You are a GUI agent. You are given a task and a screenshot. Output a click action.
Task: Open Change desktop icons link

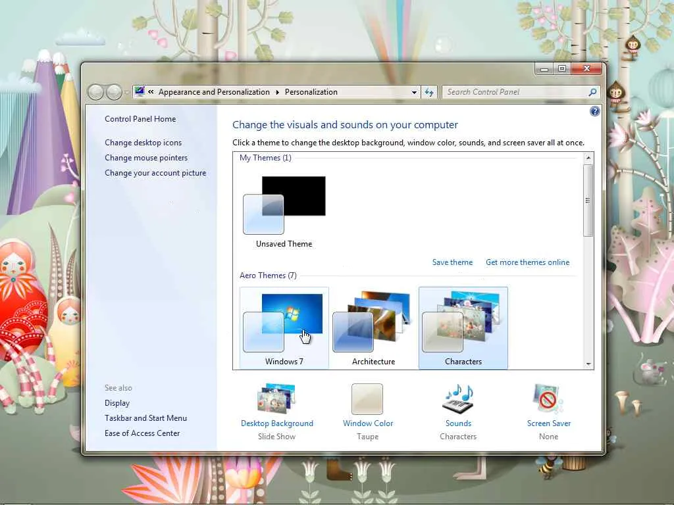[143, 143]
